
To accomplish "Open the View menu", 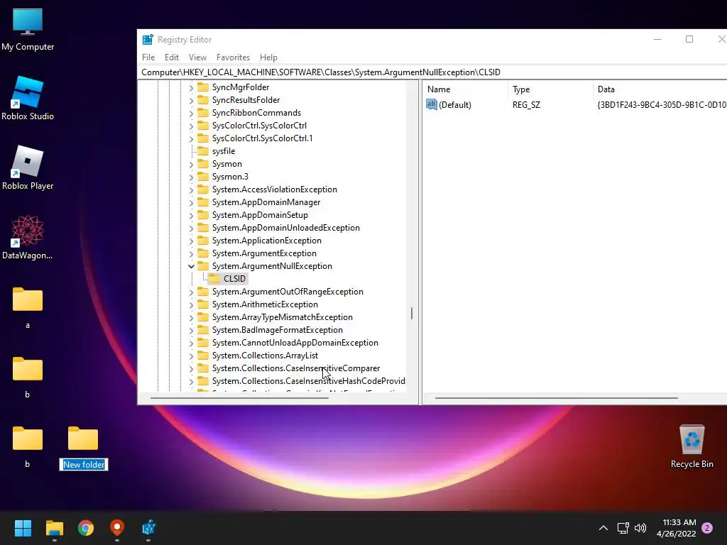I will pos(197,57).
